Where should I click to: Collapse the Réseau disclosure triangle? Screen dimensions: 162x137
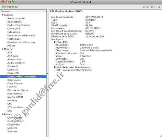pyautogui.click(x=3, y=114)
